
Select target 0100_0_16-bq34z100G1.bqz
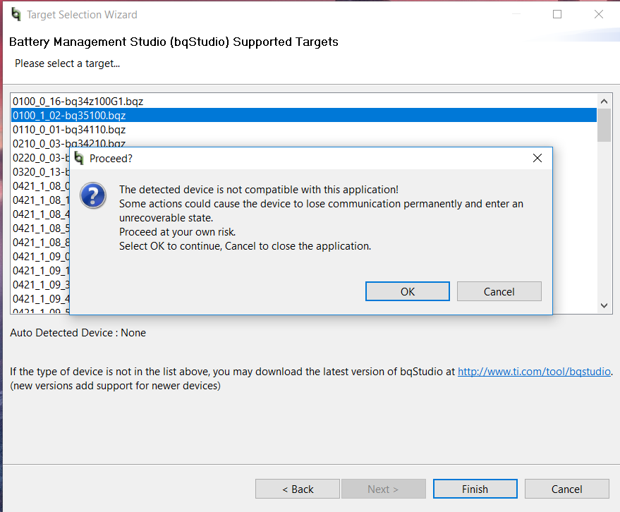pyautogui.click(x=78, y=101)
